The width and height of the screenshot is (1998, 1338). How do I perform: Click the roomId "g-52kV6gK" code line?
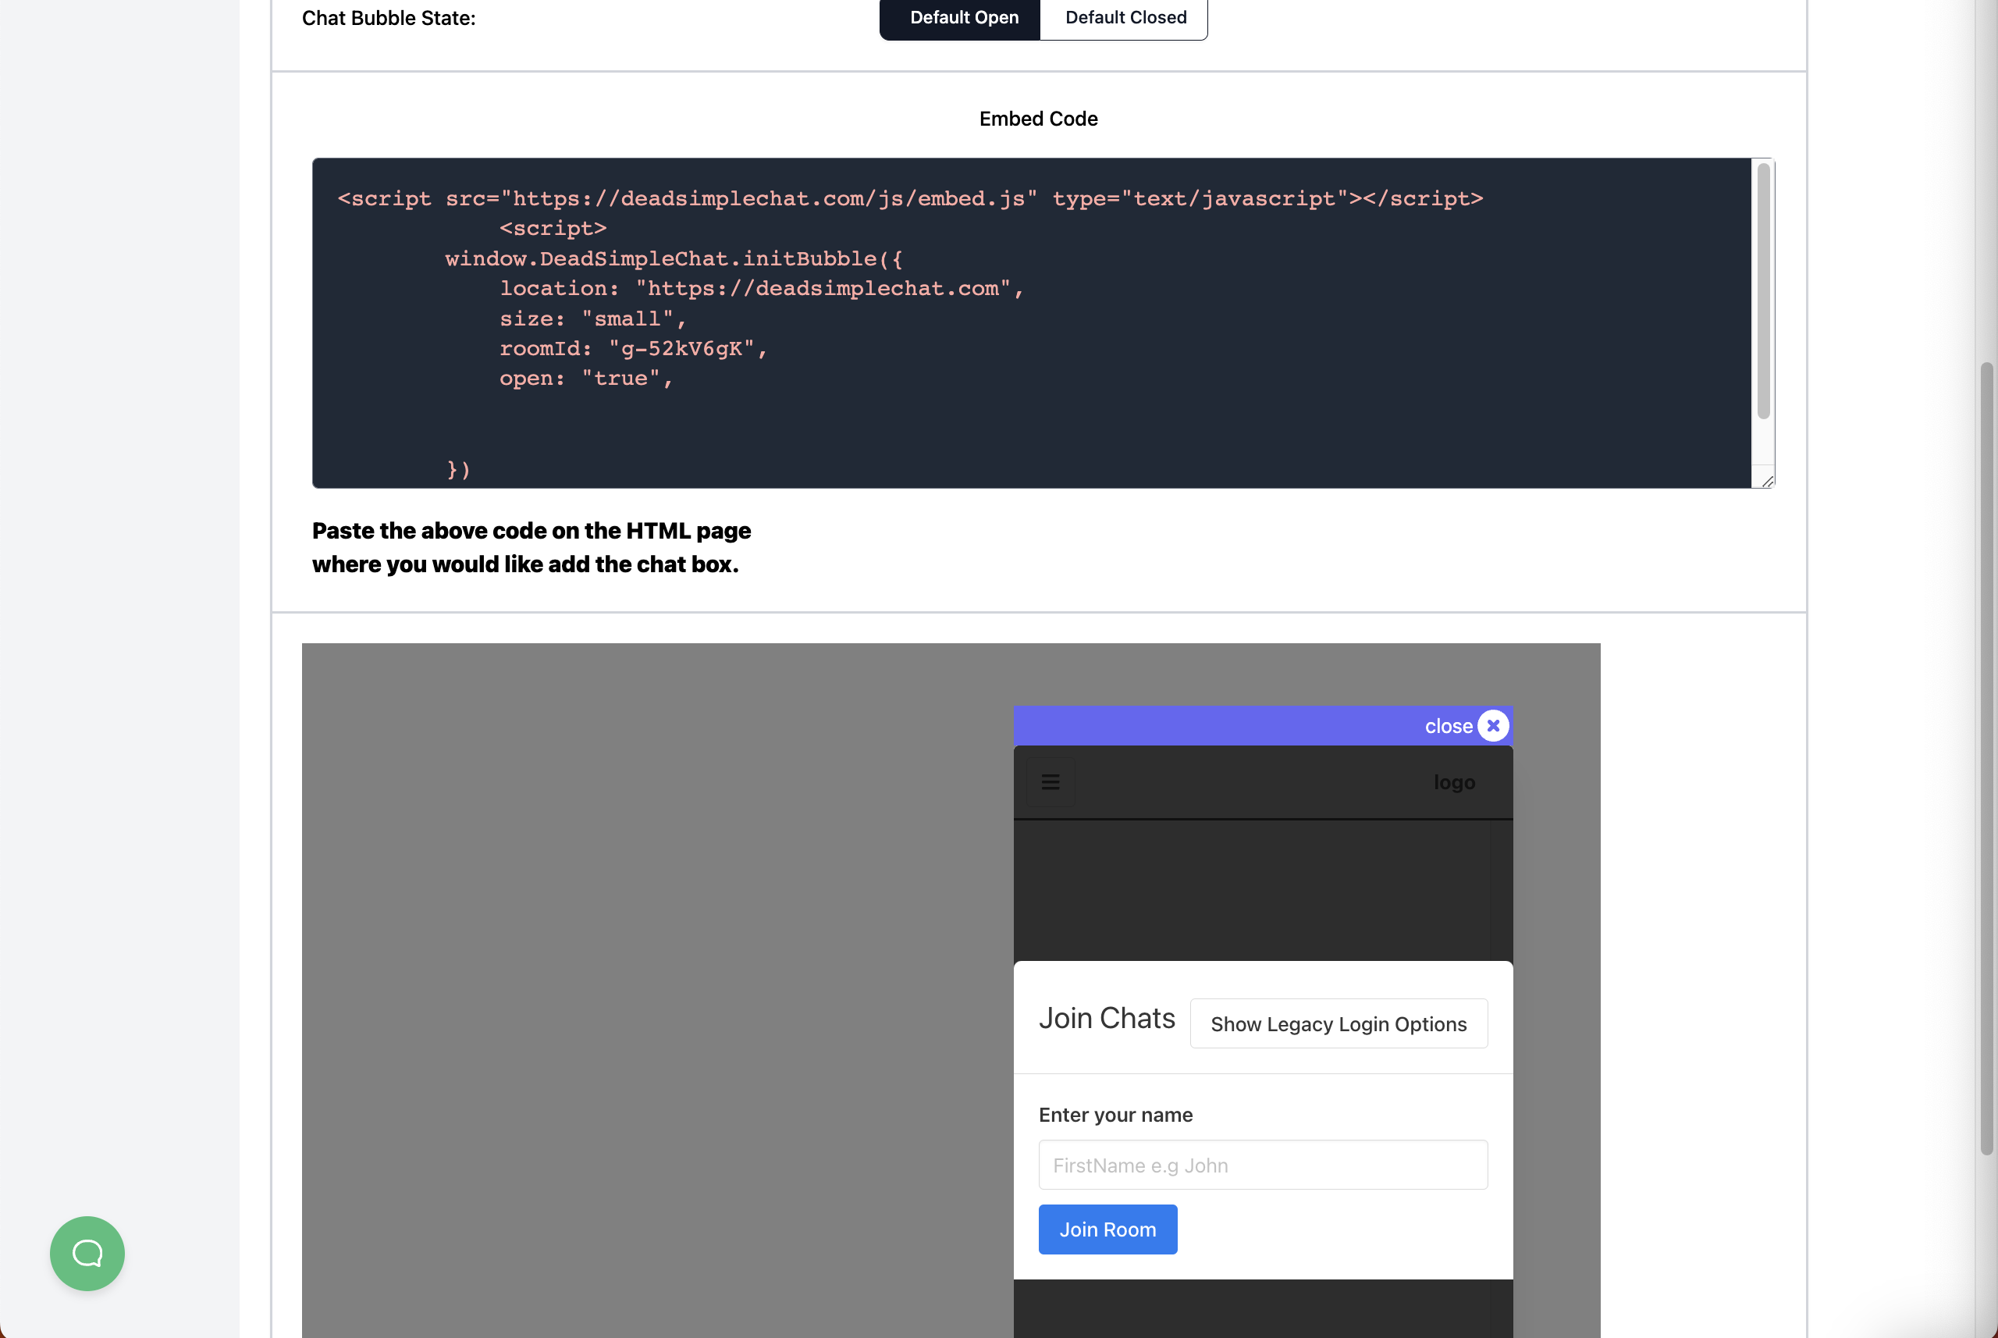tap(634, 348)
